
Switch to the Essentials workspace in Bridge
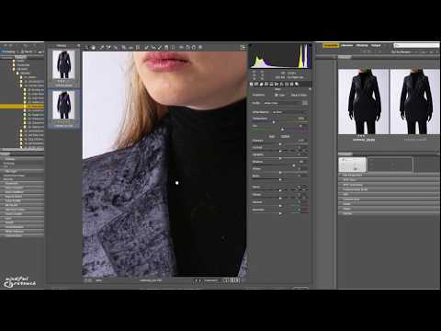tap(331, 45)
